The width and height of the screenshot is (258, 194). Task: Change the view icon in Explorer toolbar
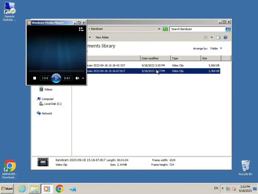pyautogui.click(x=206, y=37)
